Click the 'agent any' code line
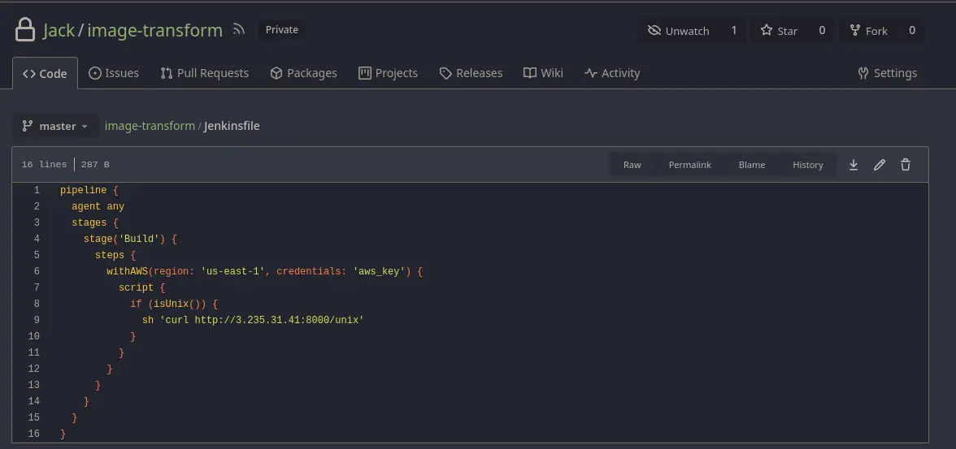 coord(98,206)
